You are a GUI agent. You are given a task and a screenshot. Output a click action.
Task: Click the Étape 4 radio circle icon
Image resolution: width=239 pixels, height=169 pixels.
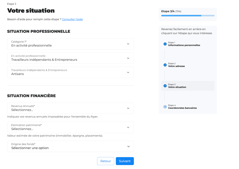point(165,107)
